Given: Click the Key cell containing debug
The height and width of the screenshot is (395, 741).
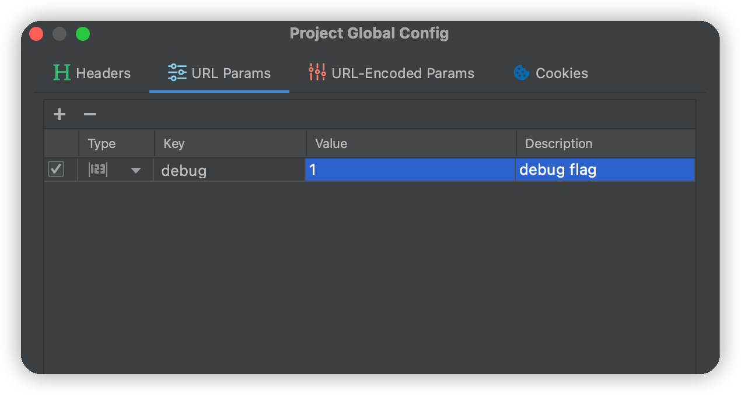Looking at the screenshot, I should [229, 170].
